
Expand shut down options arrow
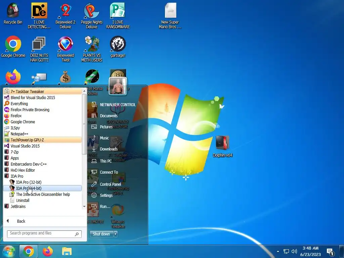click(116, 234)
